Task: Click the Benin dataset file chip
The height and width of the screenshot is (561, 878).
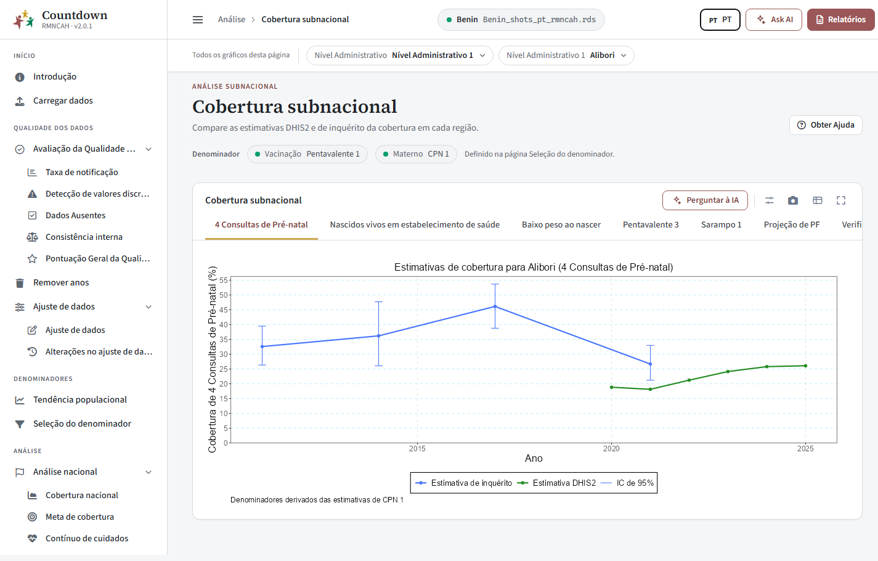Action: tap(521, 20)
